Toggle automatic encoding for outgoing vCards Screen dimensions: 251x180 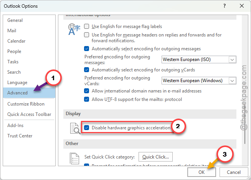87,70
